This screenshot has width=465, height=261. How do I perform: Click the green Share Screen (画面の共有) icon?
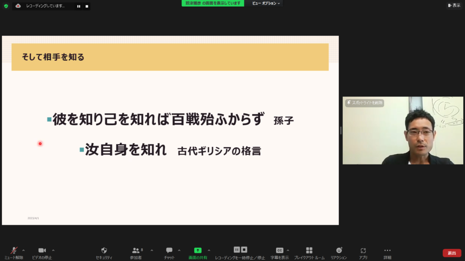pos(198,251)
